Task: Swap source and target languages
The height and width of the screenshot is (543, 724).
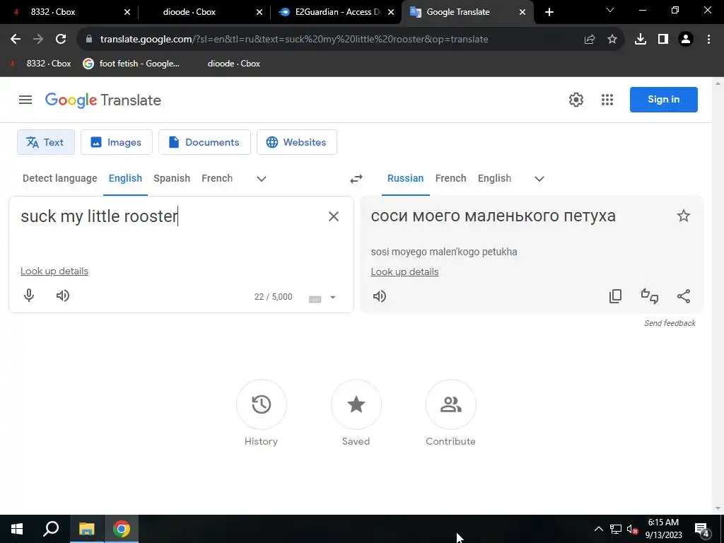Action: (356, 179)
